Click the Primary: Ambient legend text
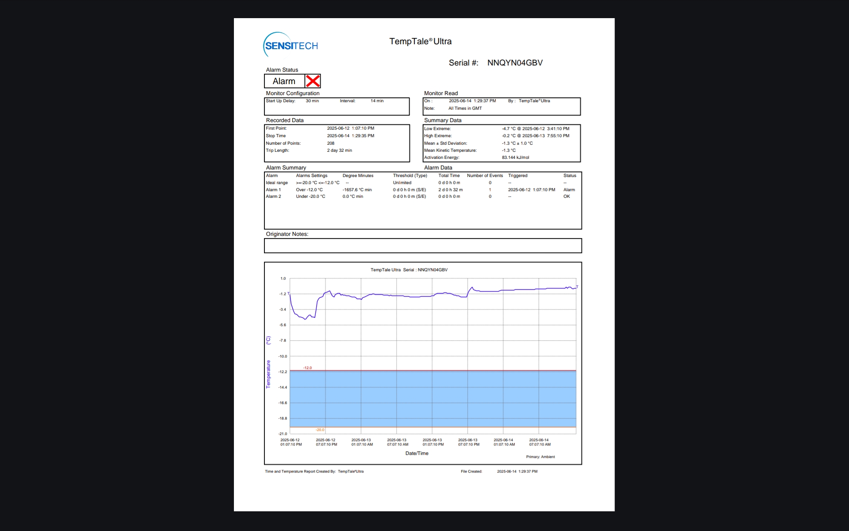The height and width of the screenshot is (531, 849). (x=540, y=457)
